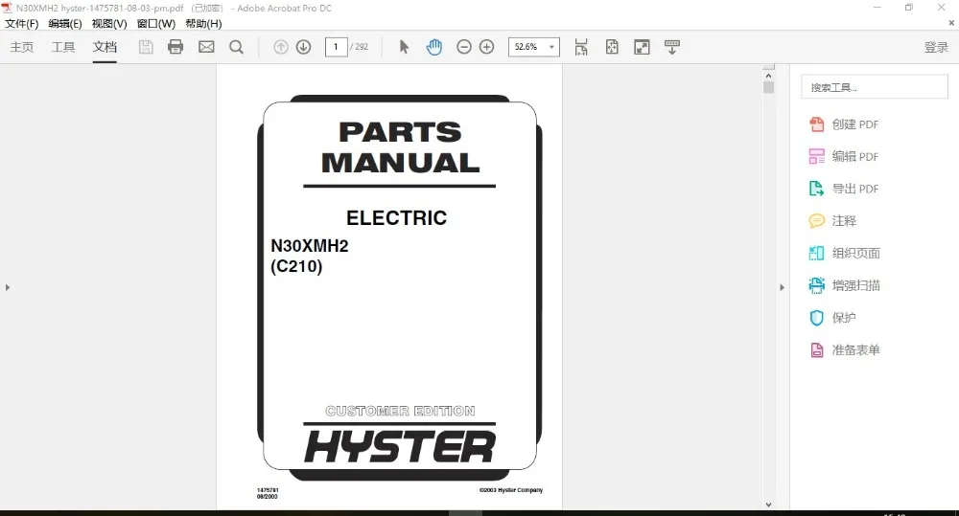Go to previous page arrow

point(281,47)
